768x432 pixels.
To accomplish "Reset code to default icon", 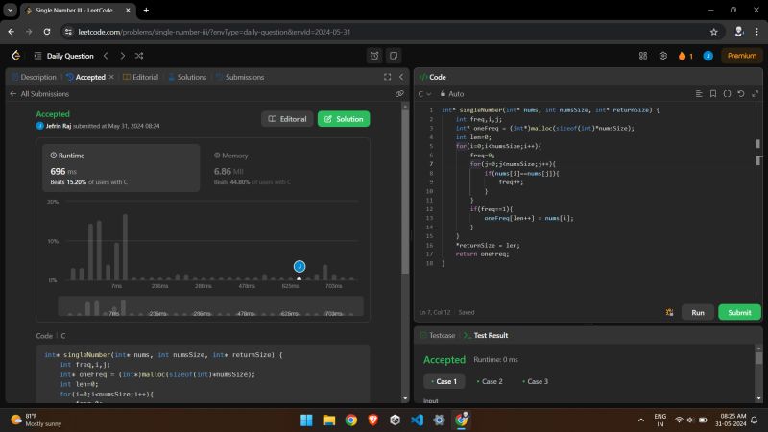I will point(740,94).
